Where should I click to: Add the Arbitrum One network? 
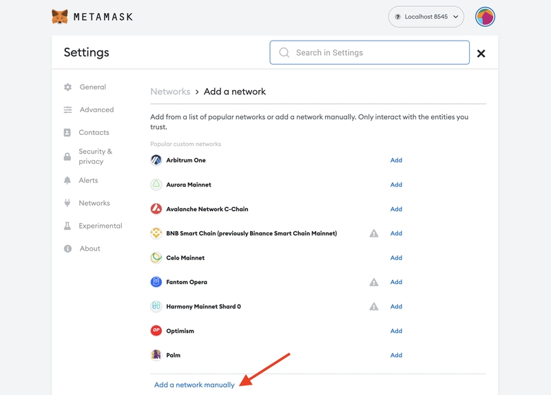396,160
